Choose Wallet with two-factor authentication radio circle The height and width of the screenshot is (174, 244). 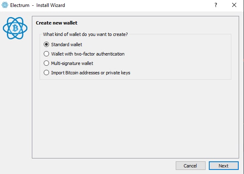click(x=46, y=54)
